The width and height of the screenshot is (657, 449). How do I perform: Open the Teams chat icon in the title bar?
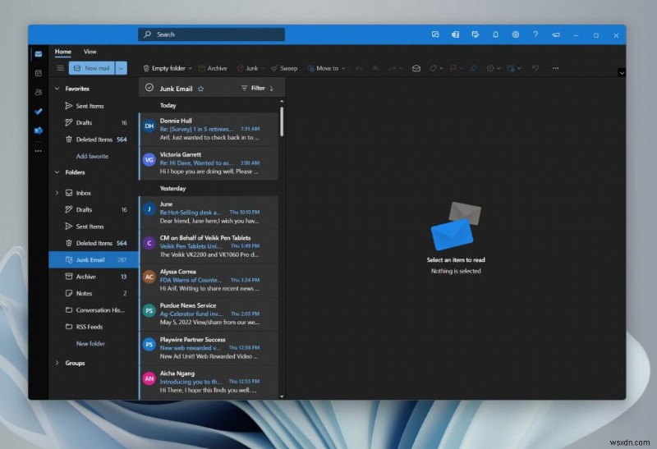click(x=435, y=34)
